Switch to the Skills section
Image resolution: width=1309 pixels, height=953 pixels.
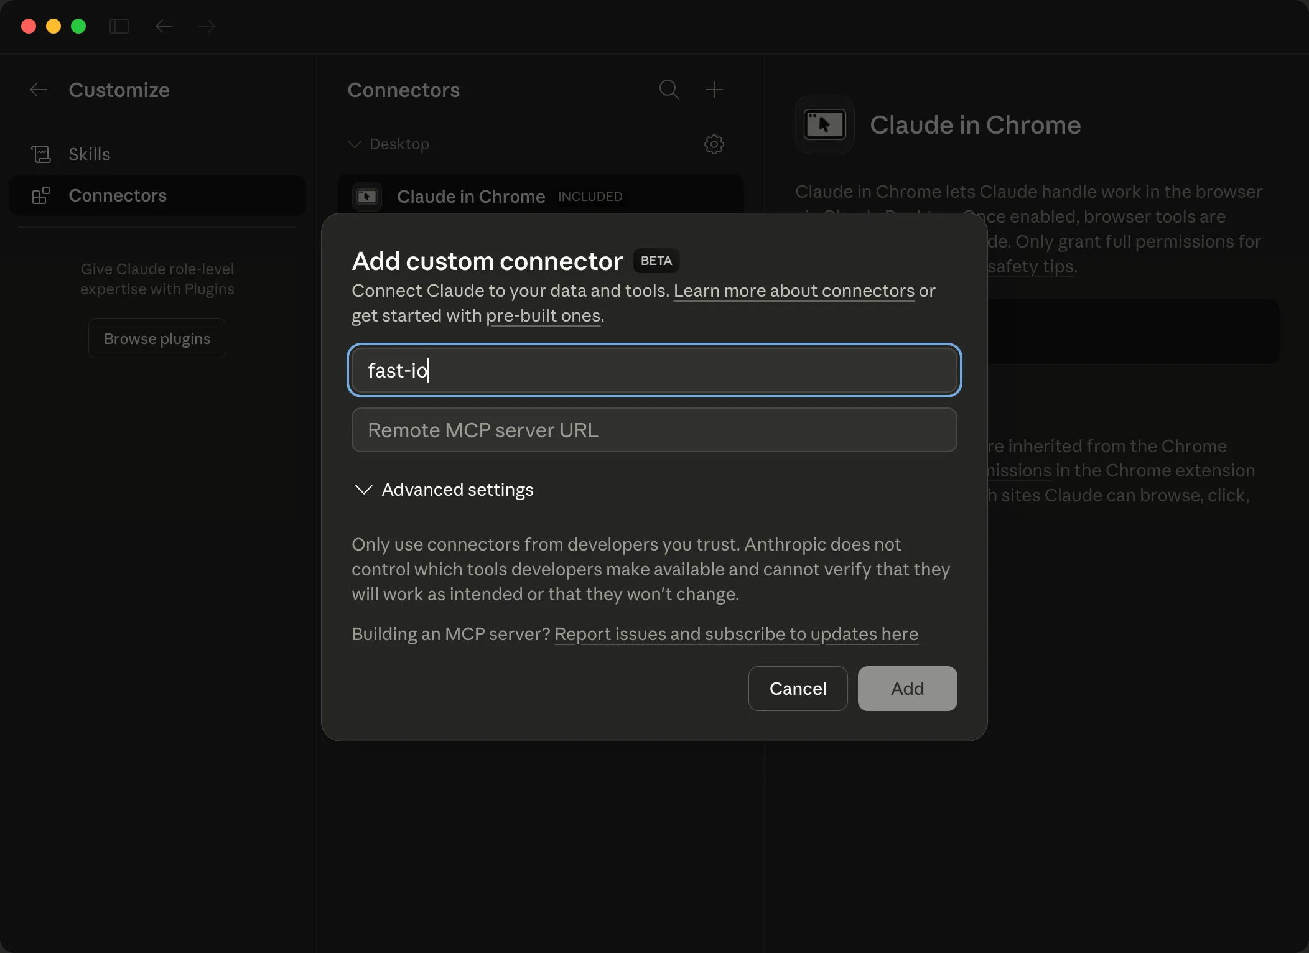click(90, 154)
